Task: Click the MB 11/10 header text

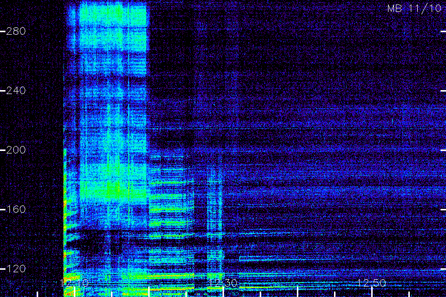Action: [414, 8]
